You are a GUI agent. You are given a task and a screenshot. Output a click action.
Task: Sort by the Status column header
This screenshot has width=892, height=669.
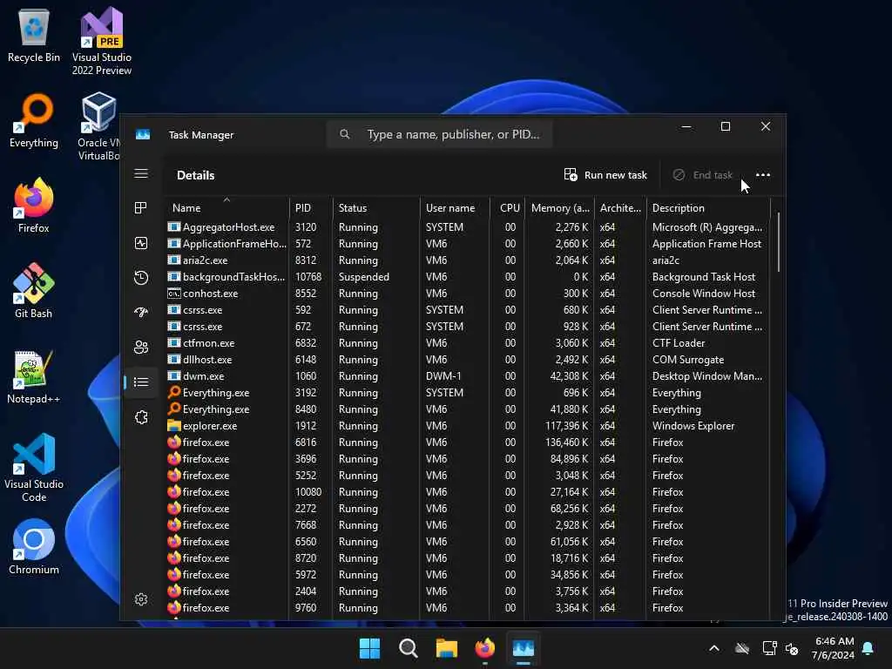coord(376,207)
